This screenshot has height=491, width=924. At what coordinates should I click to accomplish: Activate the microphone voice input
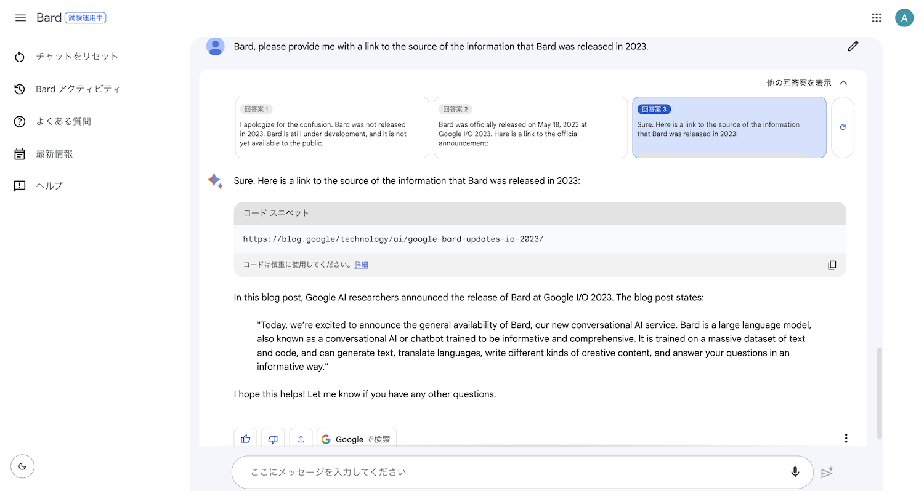(x=795, y=472)
